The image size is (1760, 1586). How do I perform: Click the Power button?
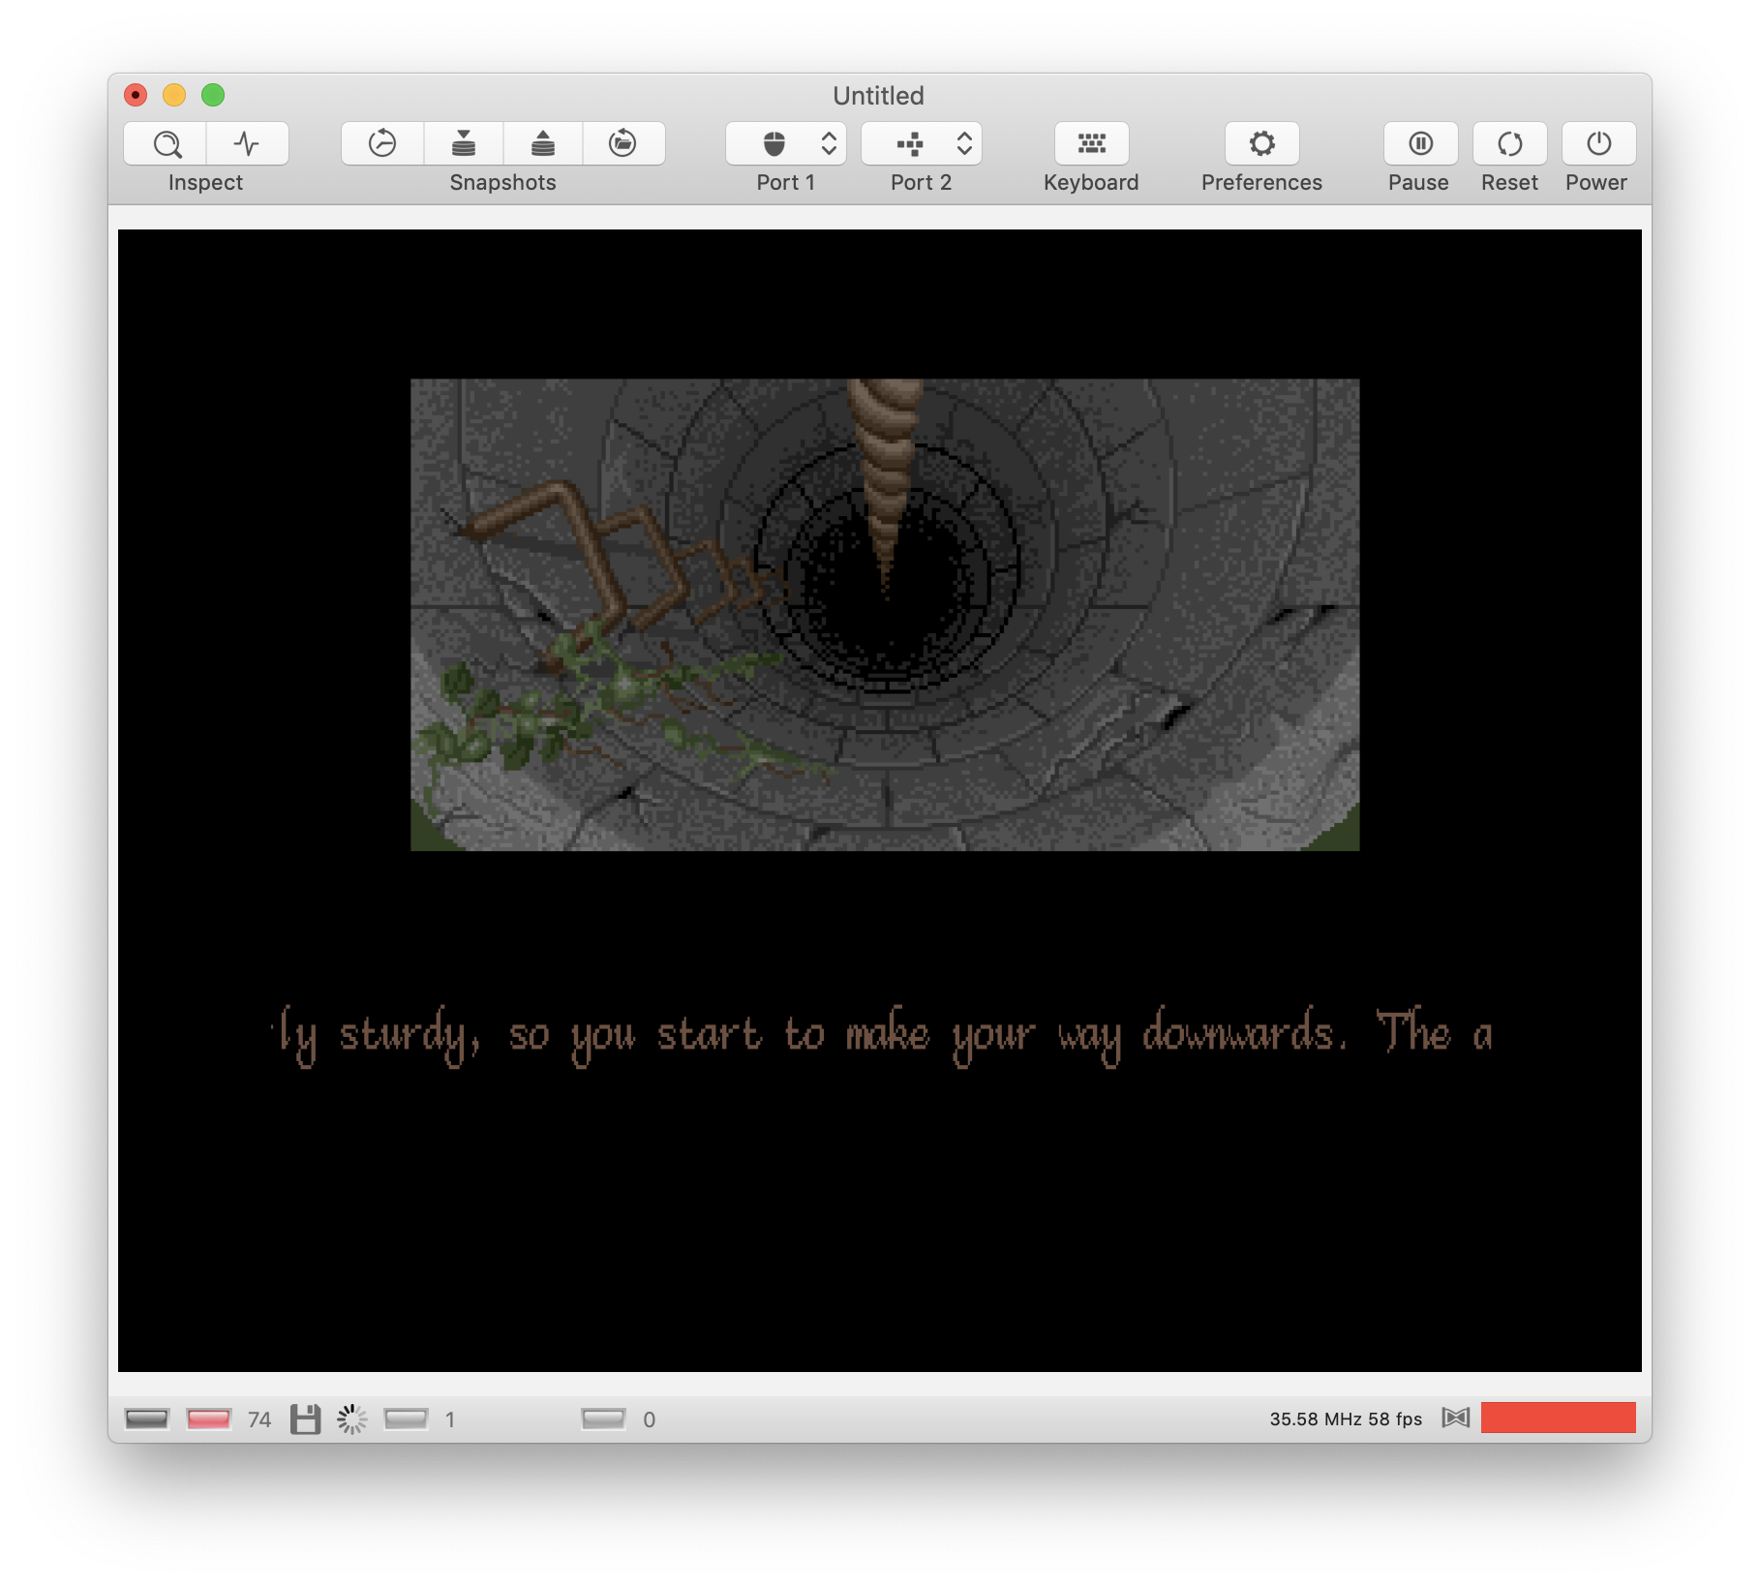[x=1598, y=144]
